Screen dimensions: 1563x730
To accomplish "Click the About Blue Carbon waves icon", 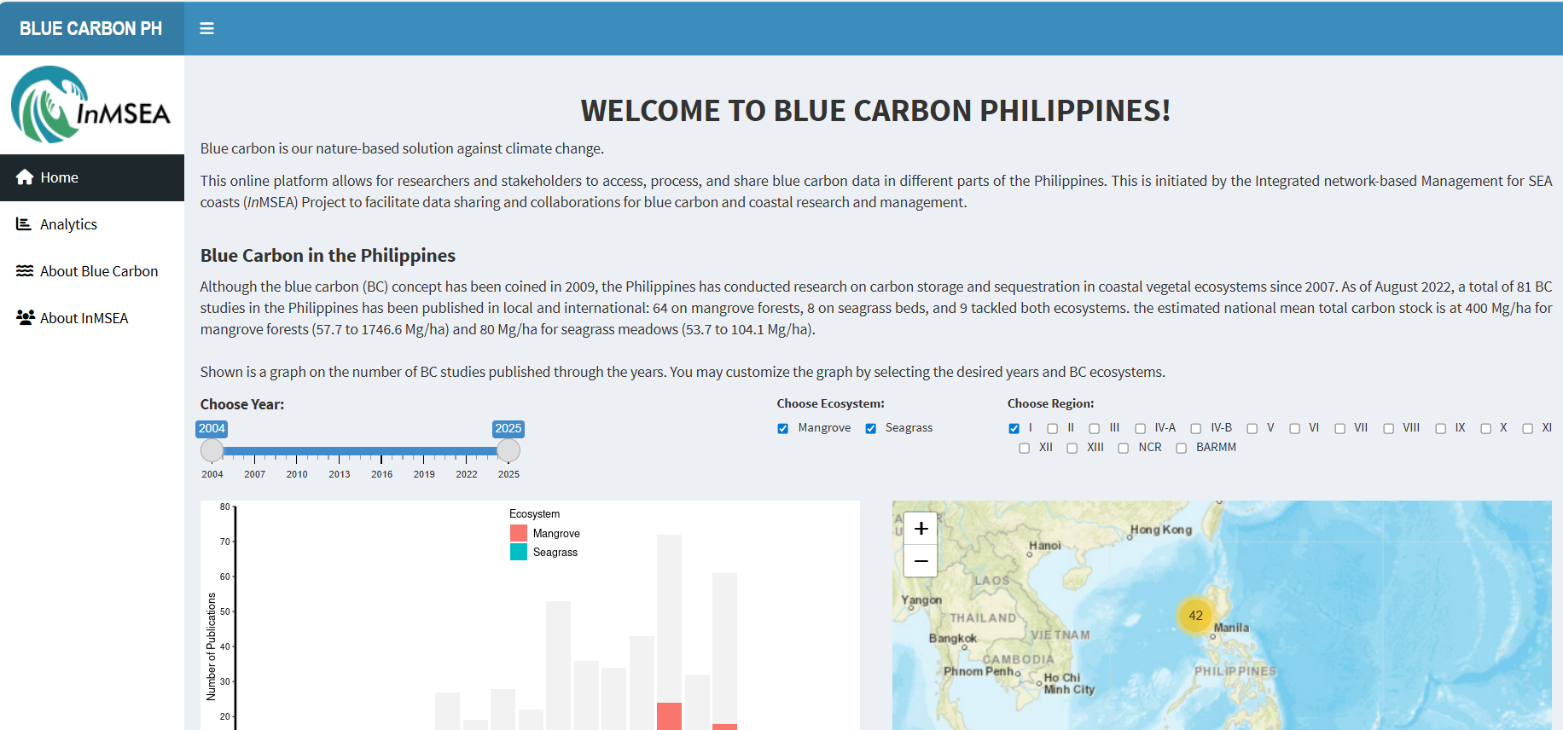I will coord(25,271).
